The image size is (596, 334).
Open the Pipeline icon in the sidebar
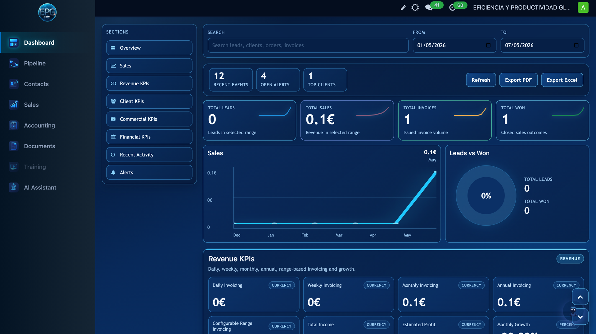coord(14,63)
